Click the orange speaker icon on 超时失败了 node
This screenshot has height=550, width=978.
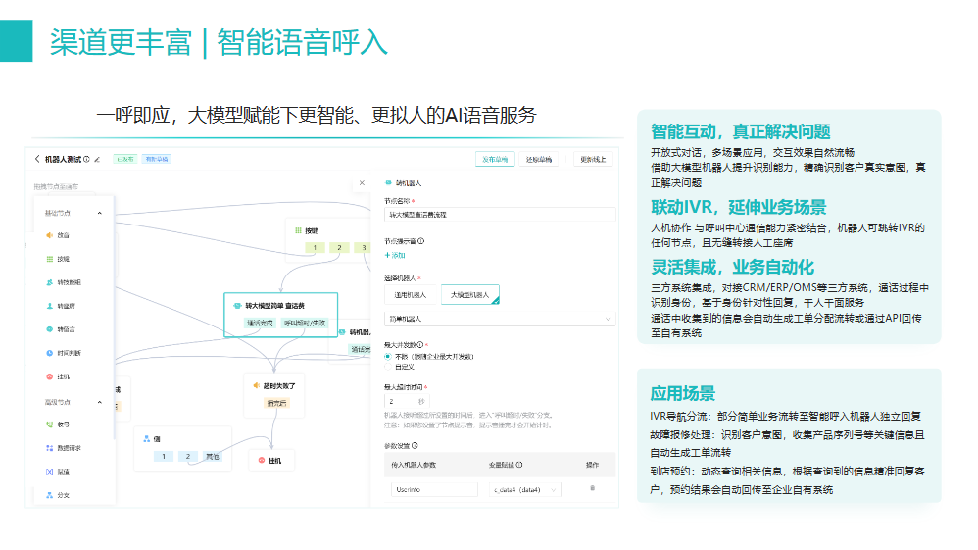tap(256, 386)
